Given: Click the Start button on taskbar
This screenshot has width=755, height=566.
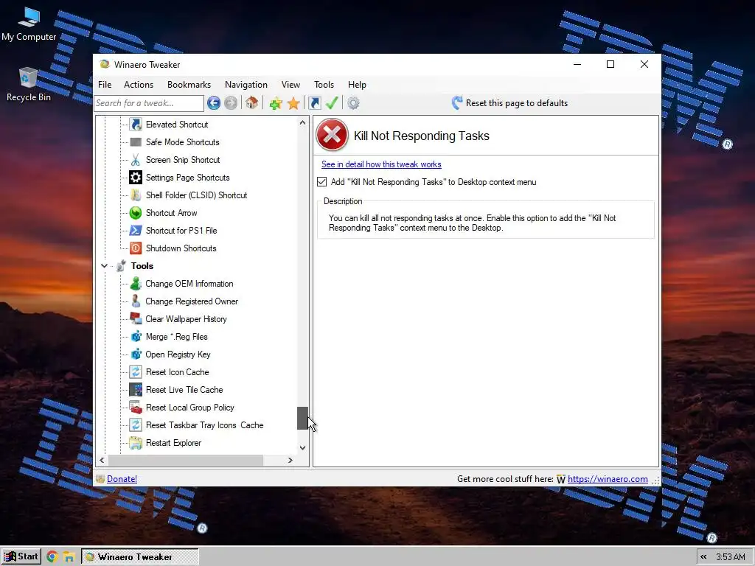Looking at the screenshot, I should [21, 556].
